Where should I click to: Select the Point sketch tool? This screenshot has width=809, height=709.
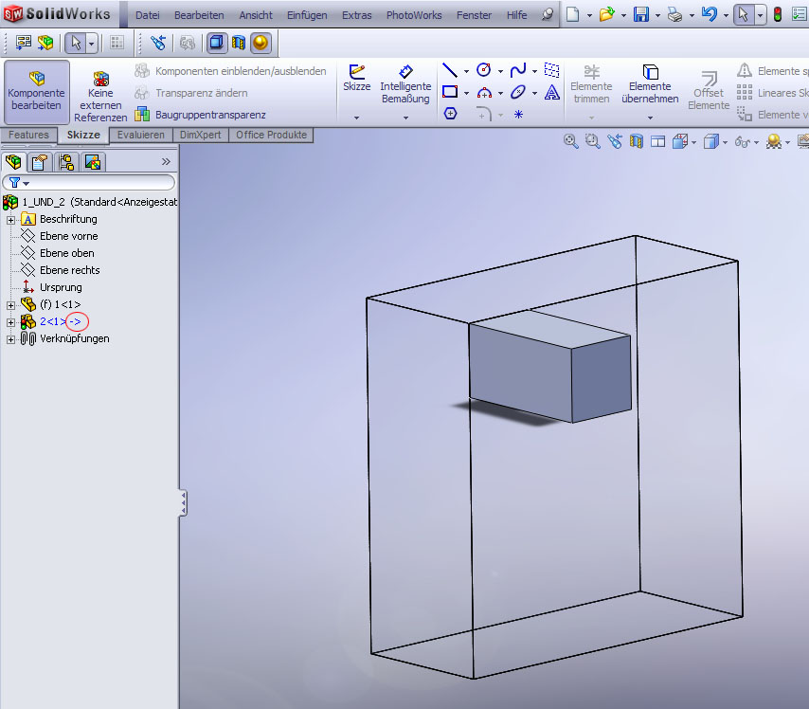[518, 114]
